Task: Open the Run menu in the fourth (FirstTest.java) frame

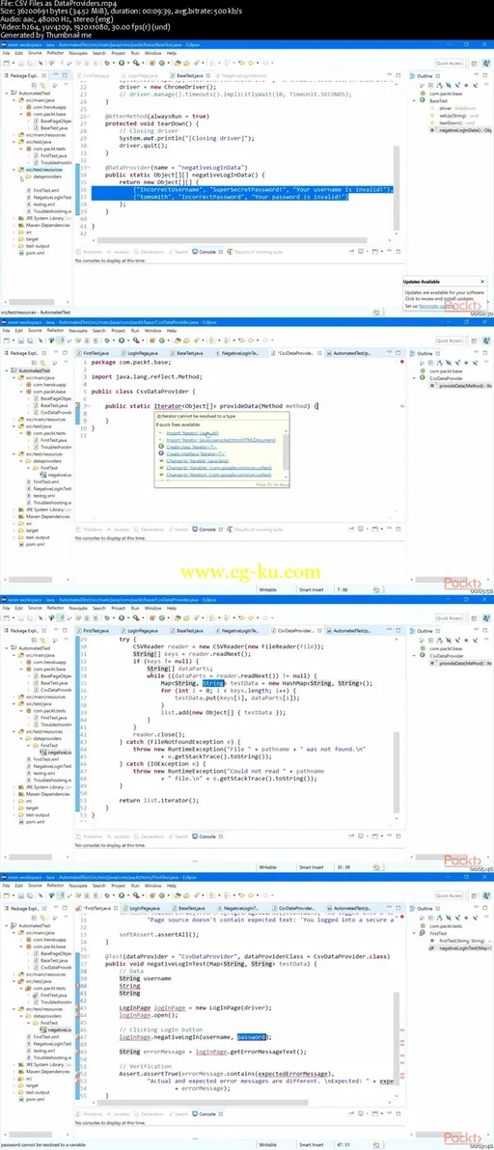Action: click(x=135, y=886)
